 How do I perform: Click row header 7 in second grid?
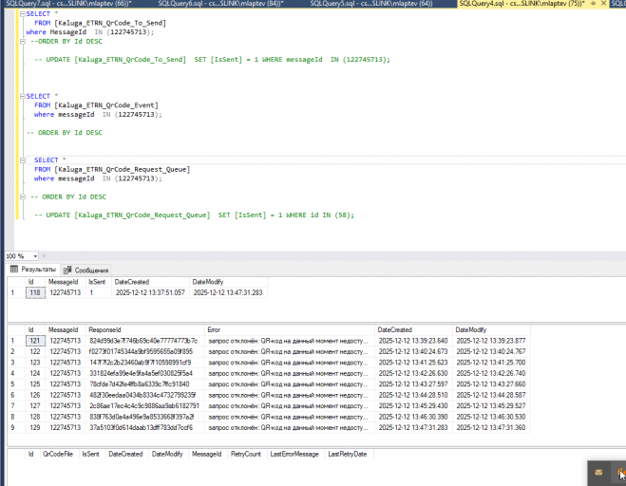(16, 406)
